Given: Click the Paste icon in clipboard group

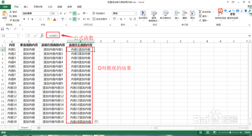Looking at the screenshot, I should (x=5, y=14).
